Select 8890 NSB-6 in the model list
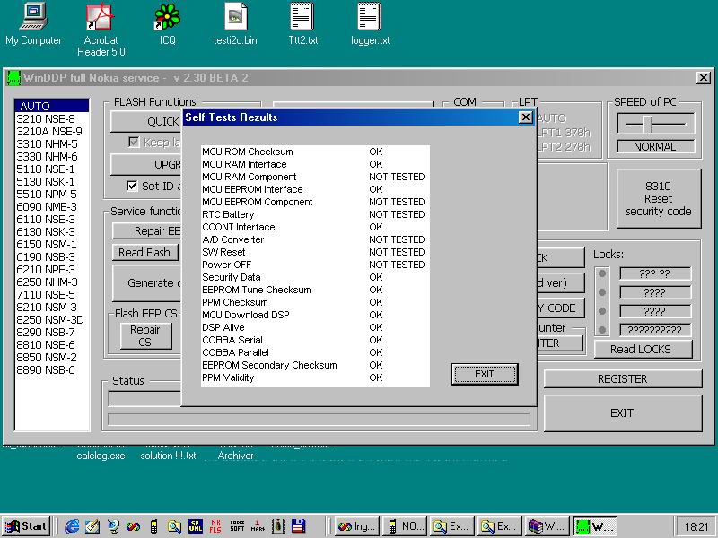 click(52, 369)
